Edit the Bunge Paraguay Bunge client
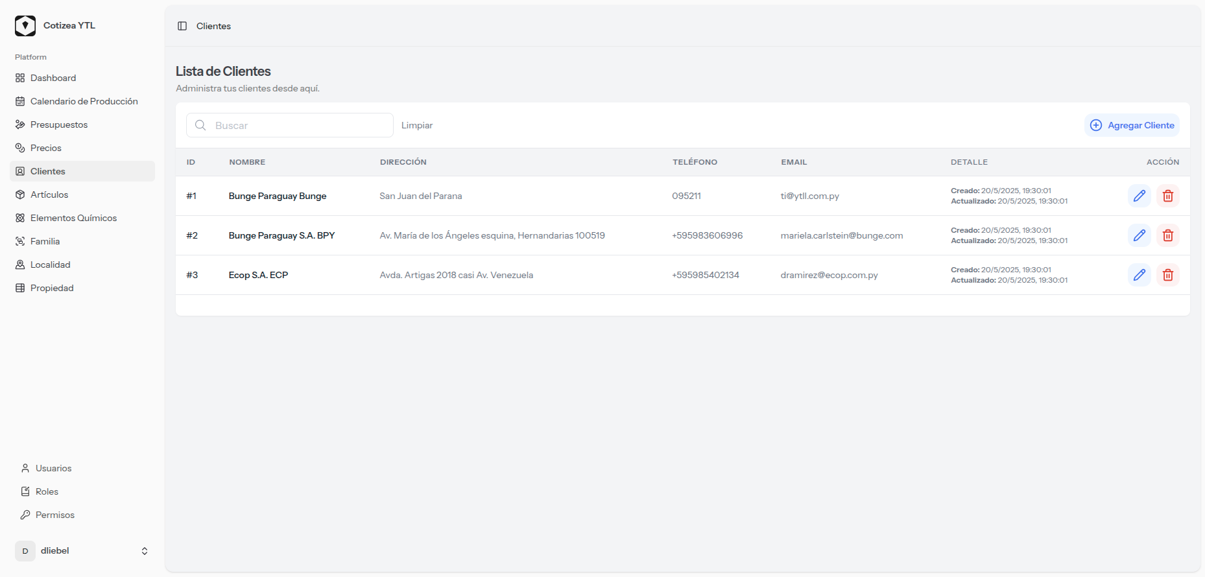The width and height of the screenshot is (1205, 577). [x=1139, y=196]
